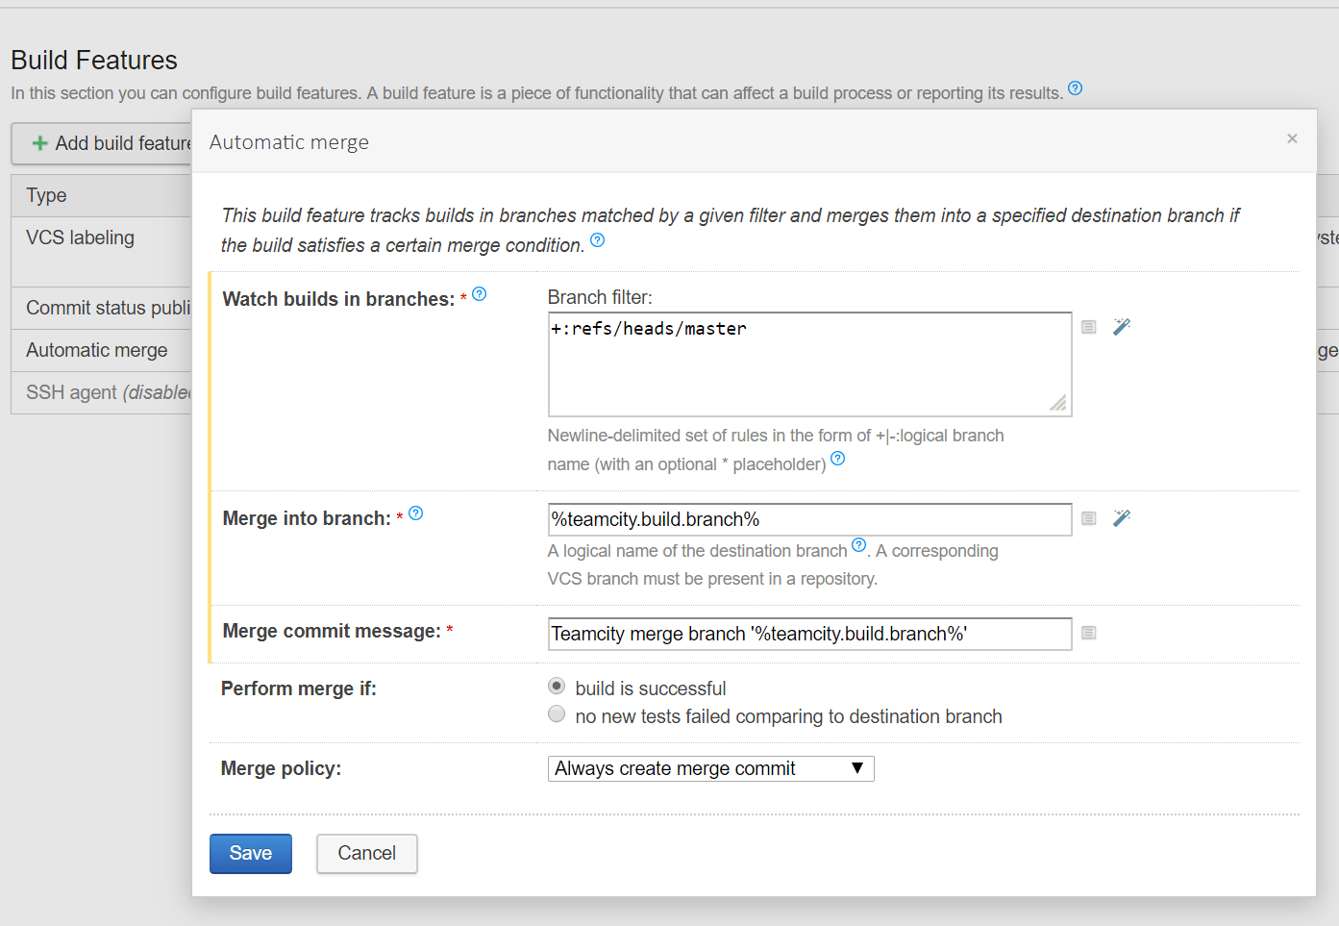
Task: Click help icon after destination branch text
Action: click(858, 545)
